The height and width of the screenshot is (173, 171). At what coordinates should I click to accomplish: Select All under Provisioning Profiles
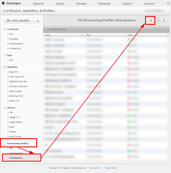11,148
